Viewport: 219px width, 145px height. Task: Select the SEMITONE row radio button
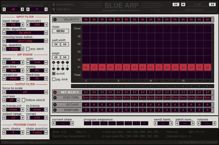55,110
